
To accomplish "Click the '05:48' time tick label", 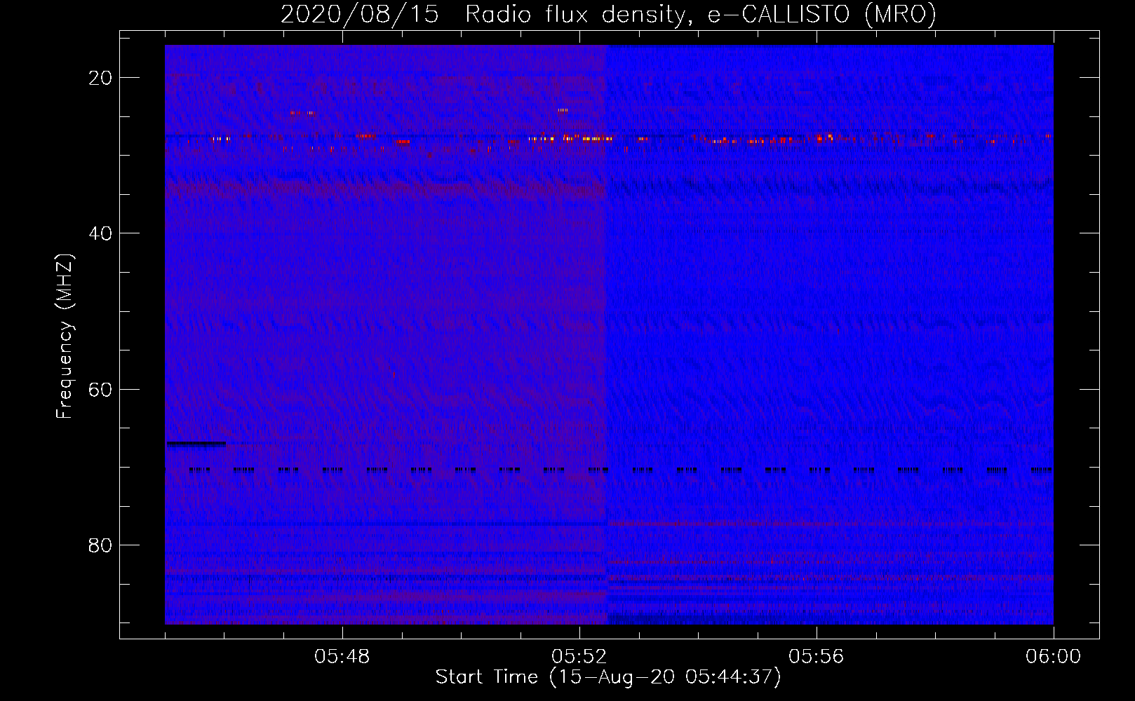I will tap(342, 657).
